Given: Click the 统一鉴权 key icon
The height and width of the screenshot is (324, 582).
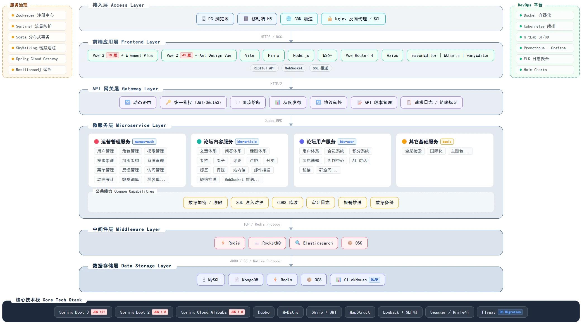Looking at the screenshot, I should (168, 102).
